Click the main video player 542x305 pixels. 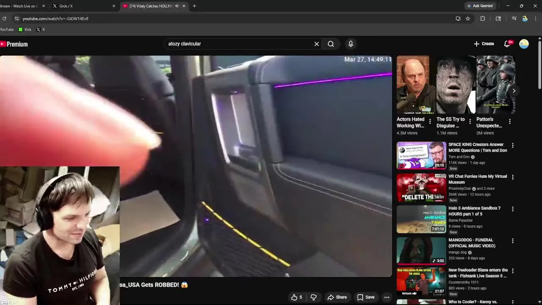tap(196, 166)
